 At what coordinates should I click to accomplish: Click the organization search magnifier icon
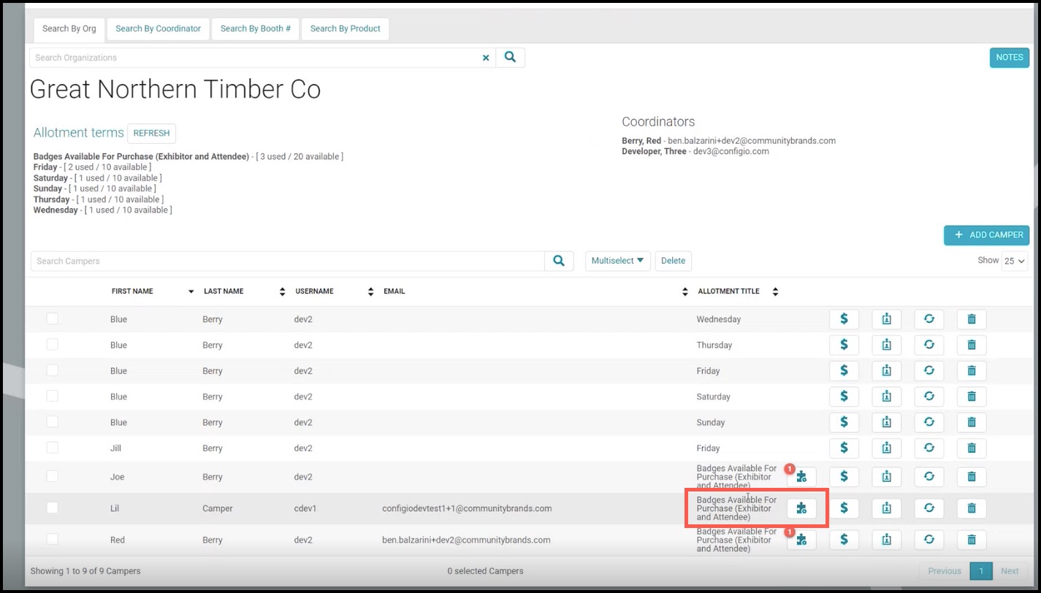[510, 58]
